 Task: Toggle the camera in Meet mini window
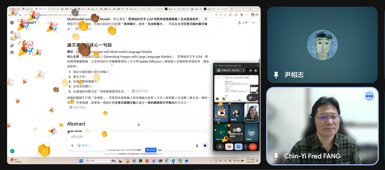229,147
